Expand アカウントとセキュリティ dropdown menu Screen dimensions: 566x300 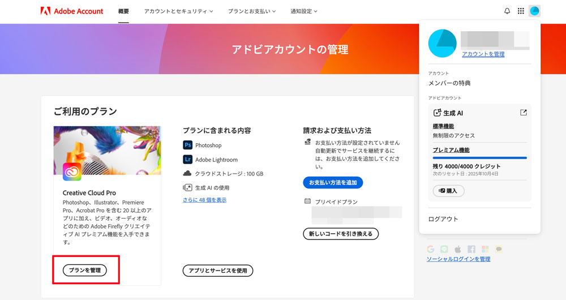[178, 11]
